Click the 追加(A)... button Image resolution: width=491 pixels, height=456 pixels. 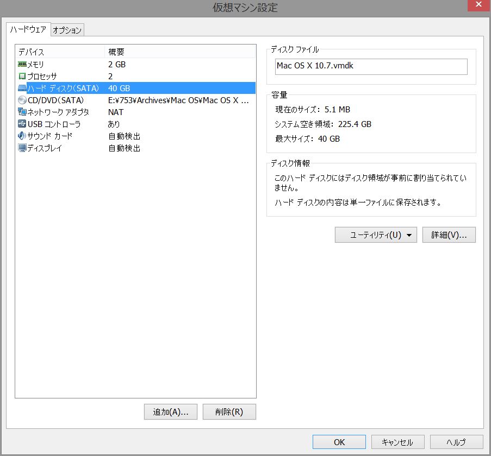[x=171, y=411]
